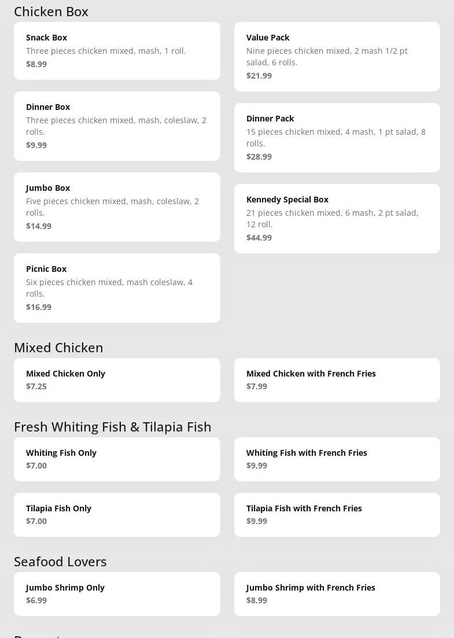Open the Kennedy Special Box card

(337, 219)
